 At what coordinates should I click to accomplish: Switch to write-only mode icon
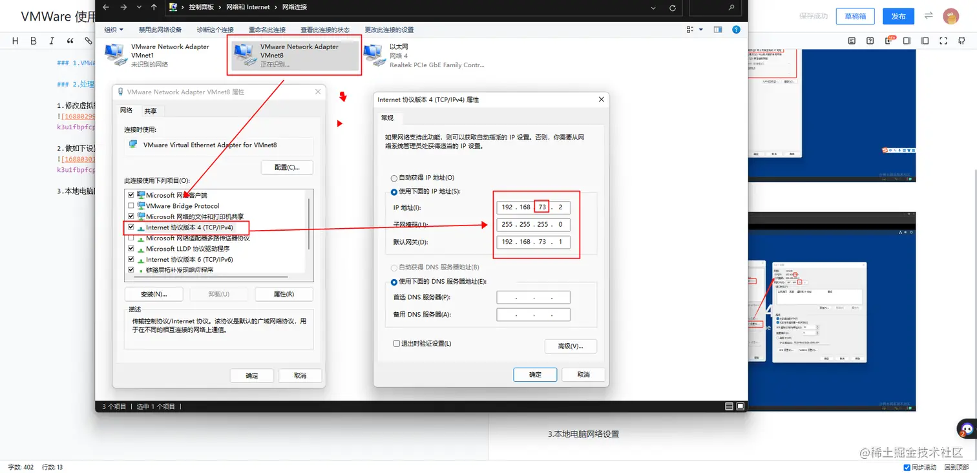[x=907, y=41]
